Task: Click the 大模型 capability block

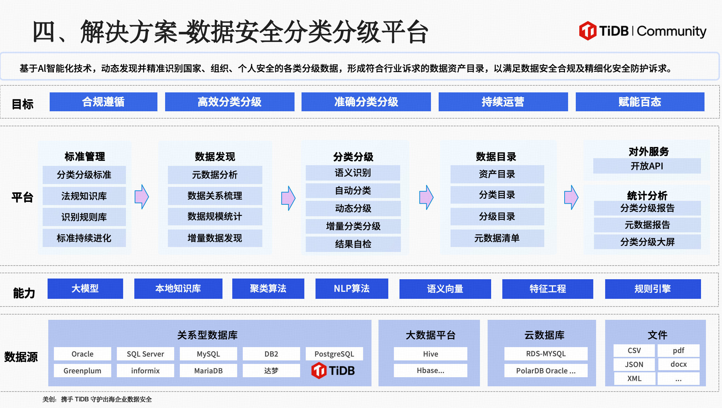Action: coord(85,289)
